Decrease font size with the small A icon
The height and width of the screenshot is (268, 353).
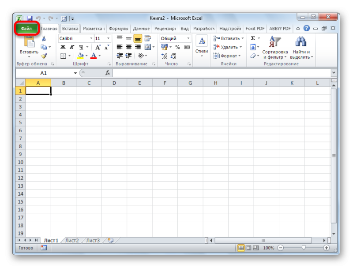[107, 47]
